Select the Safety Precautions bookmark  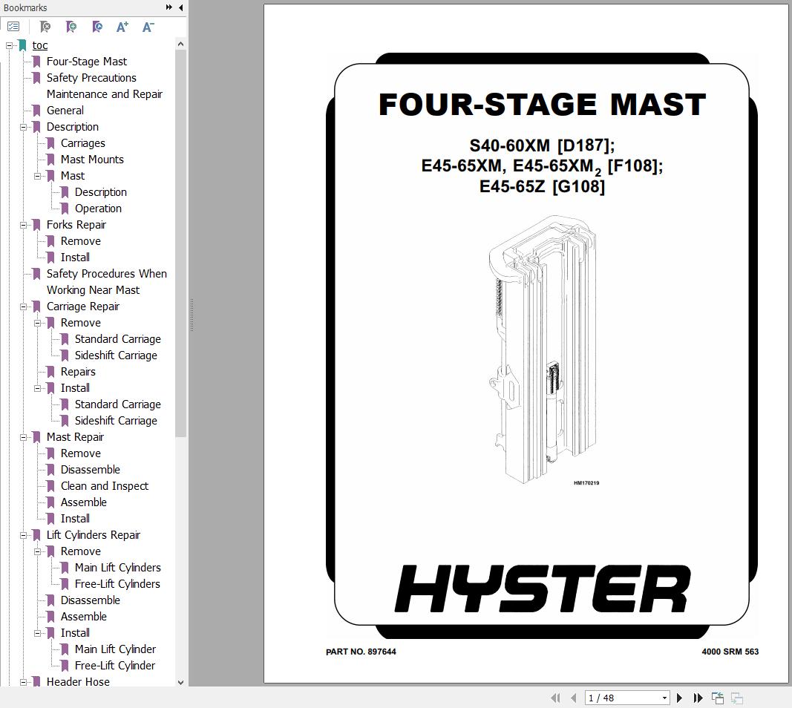point(91,77)
